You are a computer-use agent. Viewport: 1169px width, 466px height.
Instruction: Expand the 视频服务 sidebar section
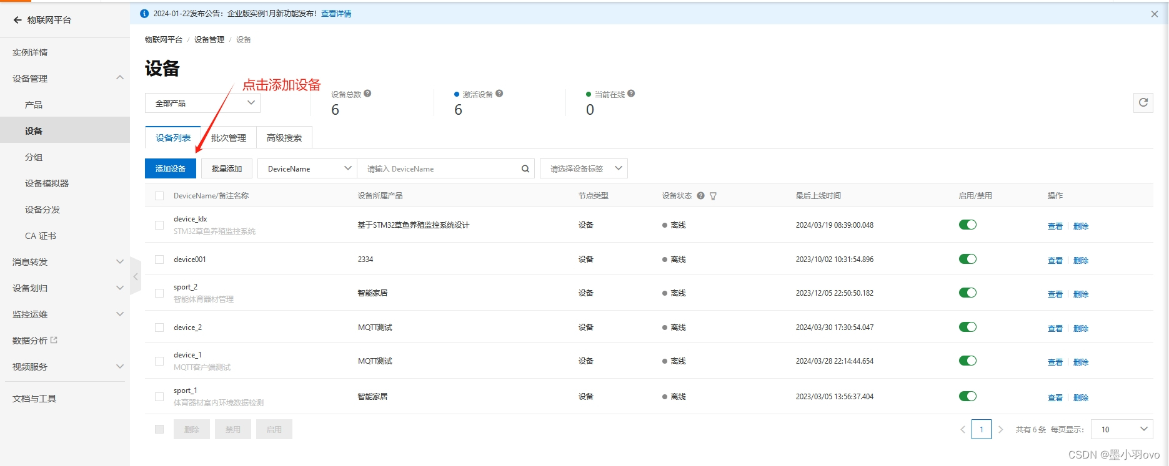coord(120,367)
